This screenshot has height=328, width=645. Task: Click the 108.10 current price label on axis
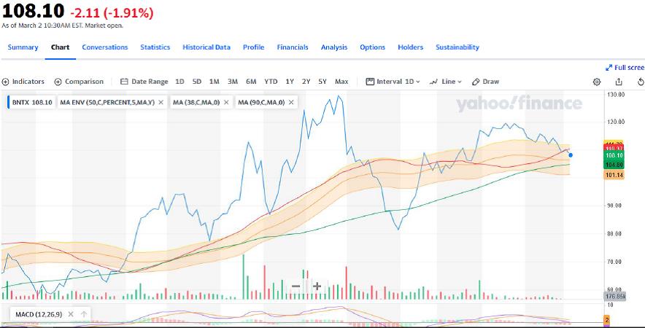(614, 155)
